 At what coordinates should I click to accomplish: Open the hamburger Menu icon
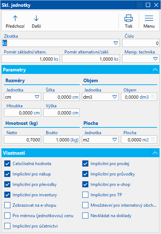click(149, 18)
